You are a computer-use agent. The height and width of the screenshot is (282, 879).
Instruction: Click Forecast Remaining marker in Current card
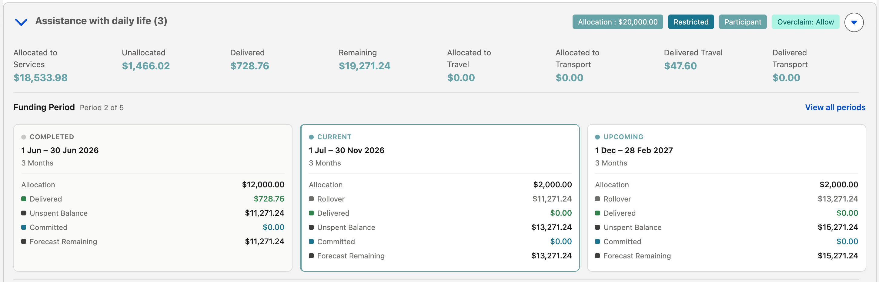[311, 256]
